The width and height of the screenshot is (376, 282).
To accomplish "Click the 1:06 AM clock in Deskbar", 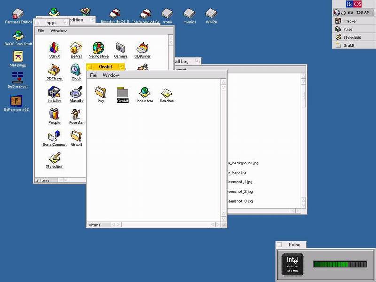I will pyautogui.click(x=363, y=12).
